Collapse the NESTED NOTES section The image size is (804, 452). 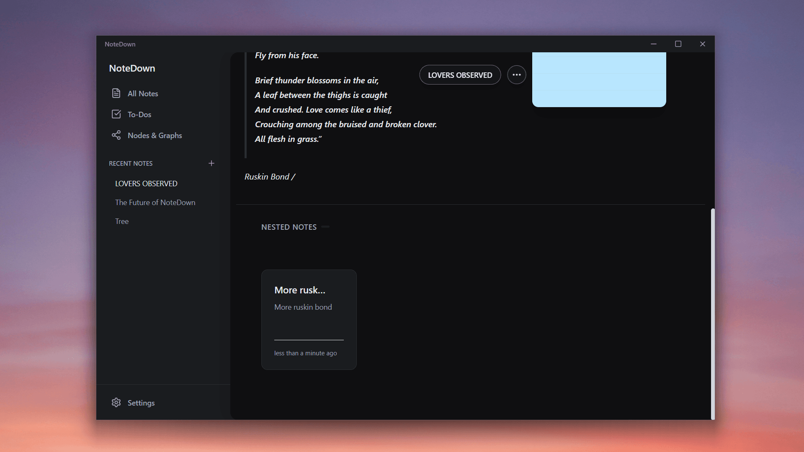point(325,226)
